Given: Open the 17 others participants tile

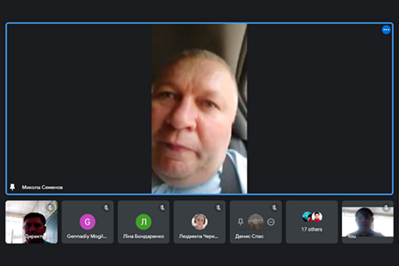Looking at the screenshot, I should [312, 222].
